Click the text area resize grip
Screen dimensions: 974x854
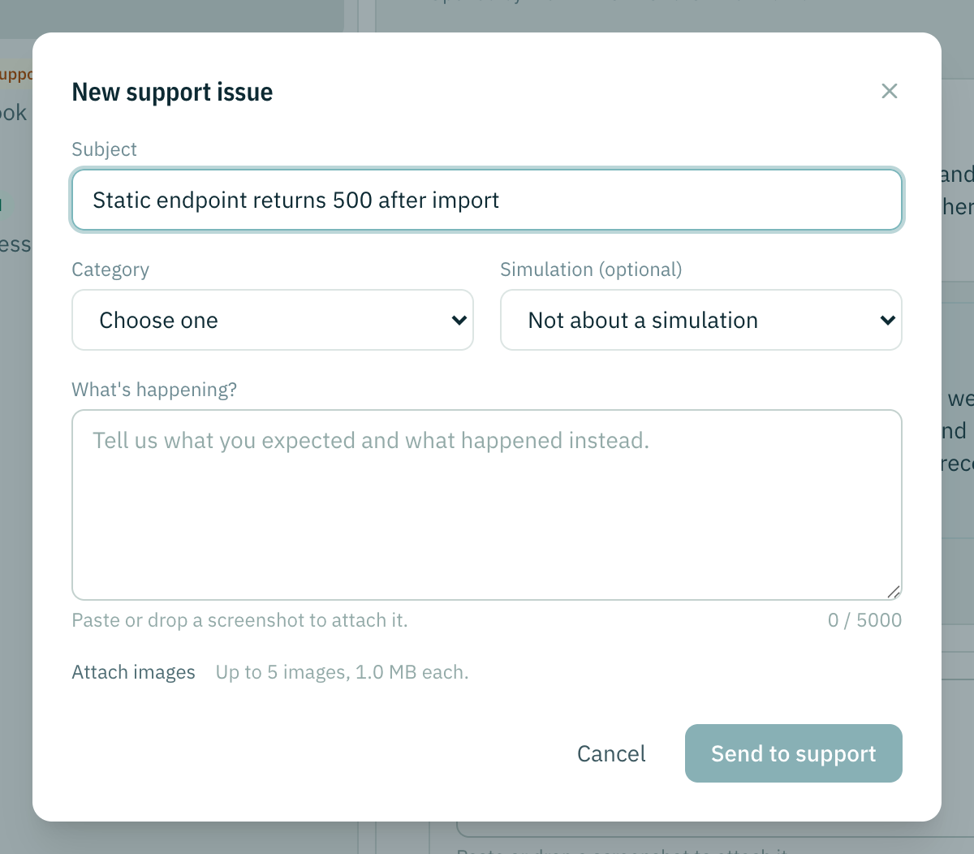pos(893,591)
